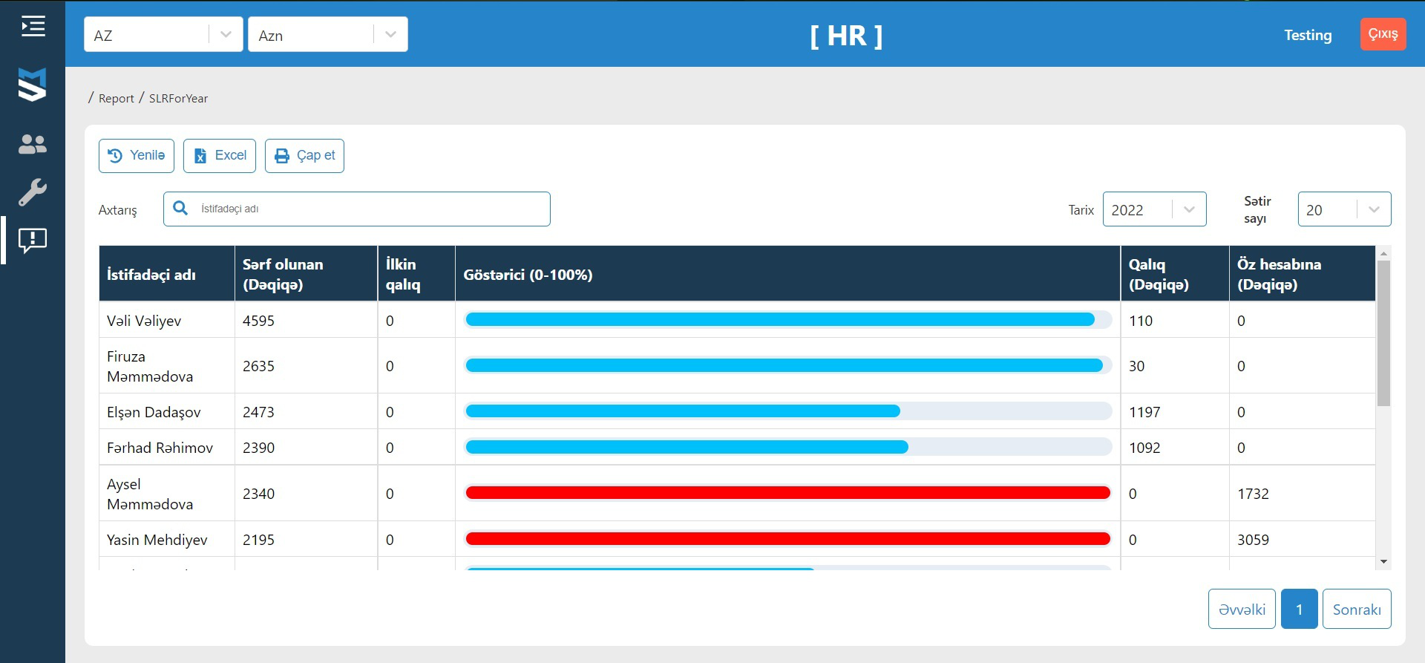Viewport: 1425px width, 663px height.
Task: Select the Aysel Məmmədova name cell
Action: point(167,494)
